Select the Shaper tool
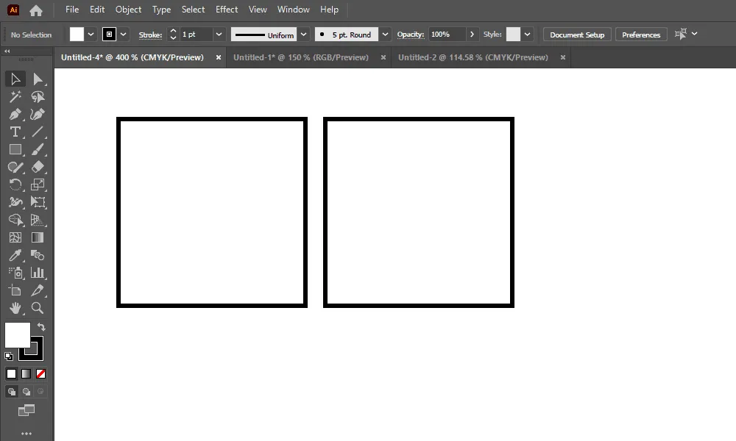736x441 pixels. pos(15,167)
